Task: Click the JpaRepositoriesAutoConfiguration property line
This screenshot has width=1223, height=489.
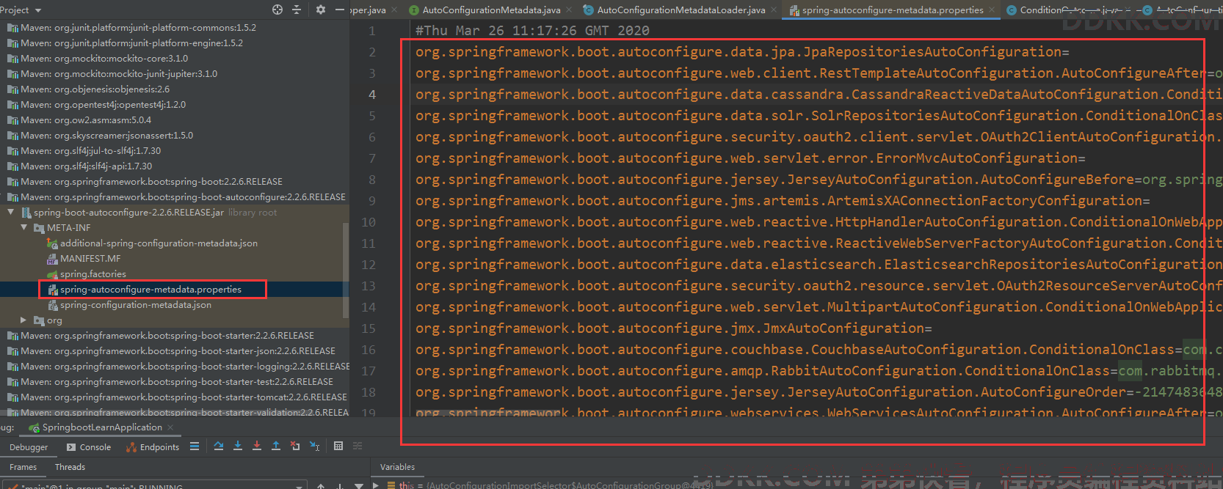Action: coord(742,52)
